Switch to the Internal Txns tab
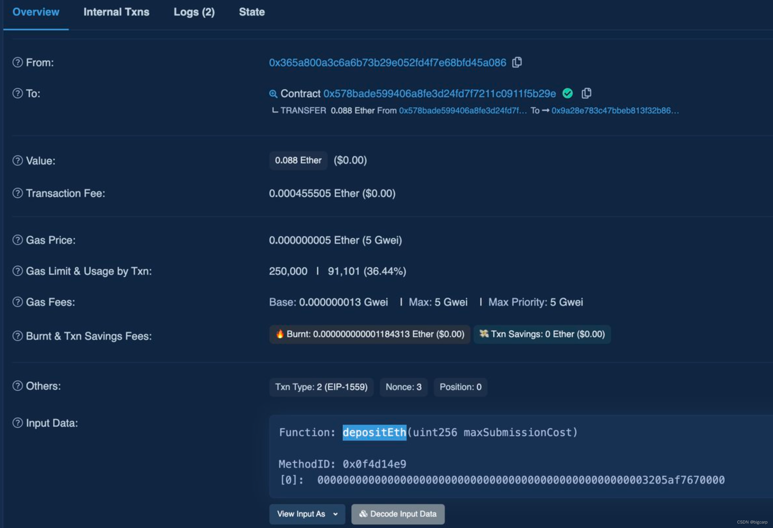773x528 pixels. tap(116, 12)
